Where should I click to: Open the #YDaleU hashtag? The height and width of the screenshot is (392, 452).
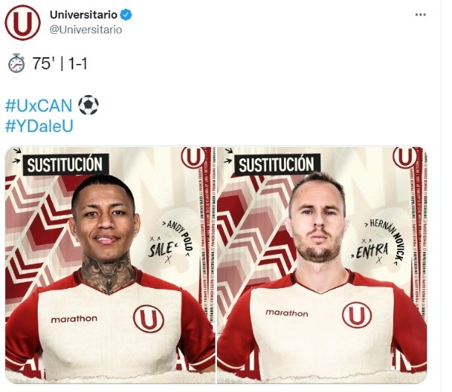[x=39, y=126]
